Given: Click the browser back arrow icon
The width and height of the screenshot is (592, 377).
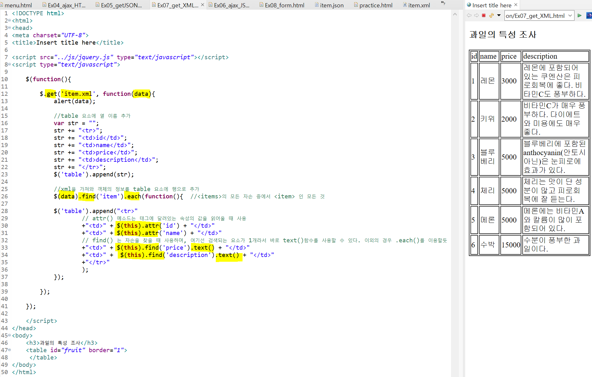Looking at the screenshot, I should pos(469,15).
